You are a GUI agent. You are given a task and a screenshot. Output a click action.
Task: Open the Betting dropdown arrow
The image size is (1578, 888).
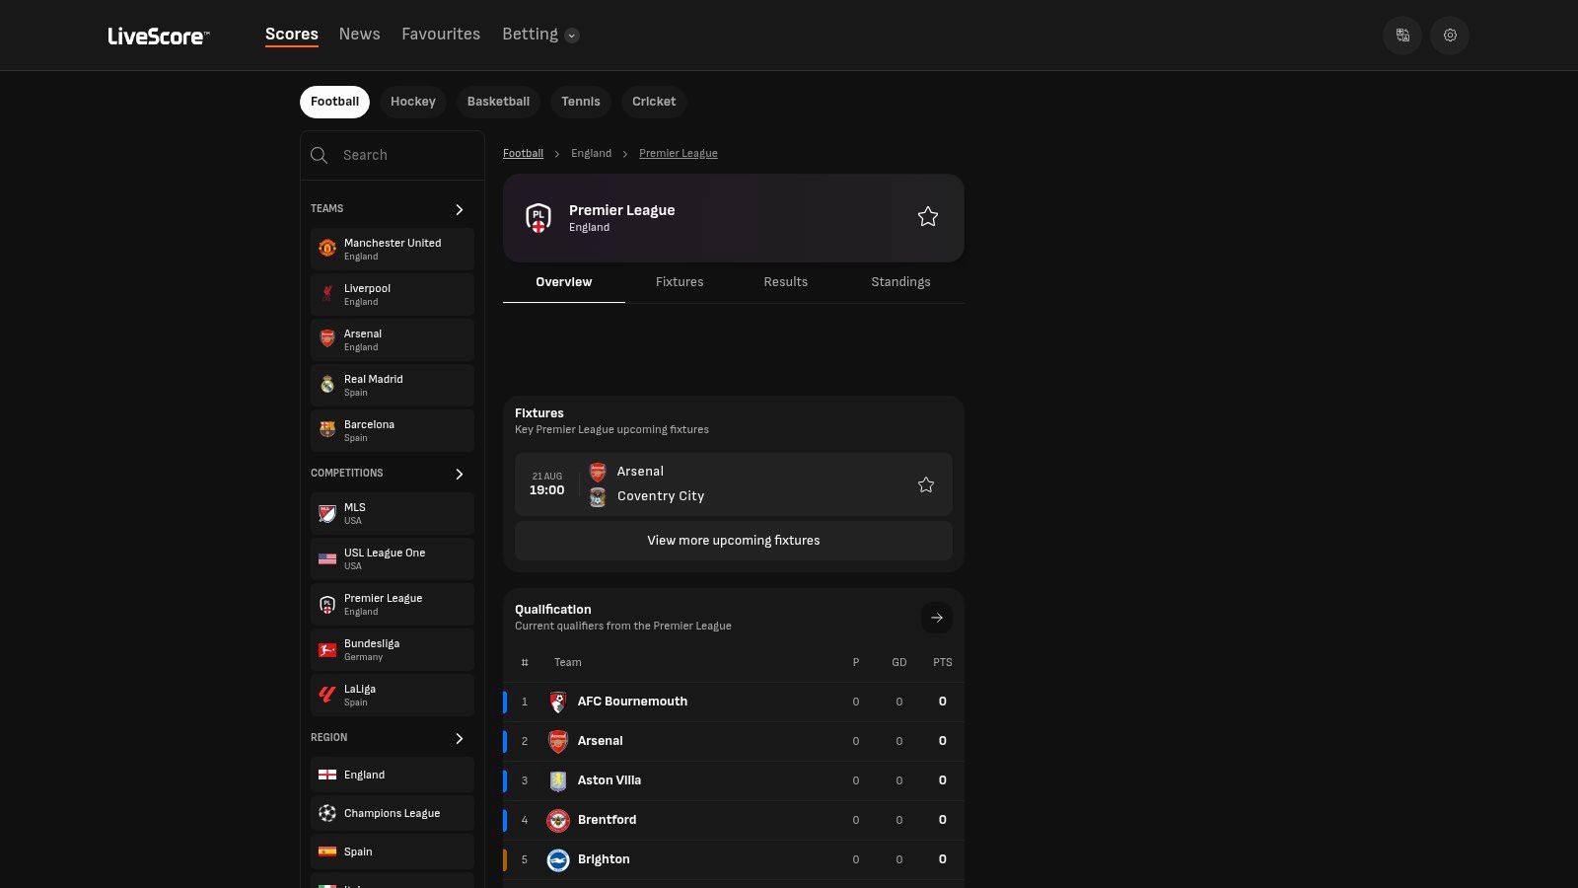click(572, 36)
